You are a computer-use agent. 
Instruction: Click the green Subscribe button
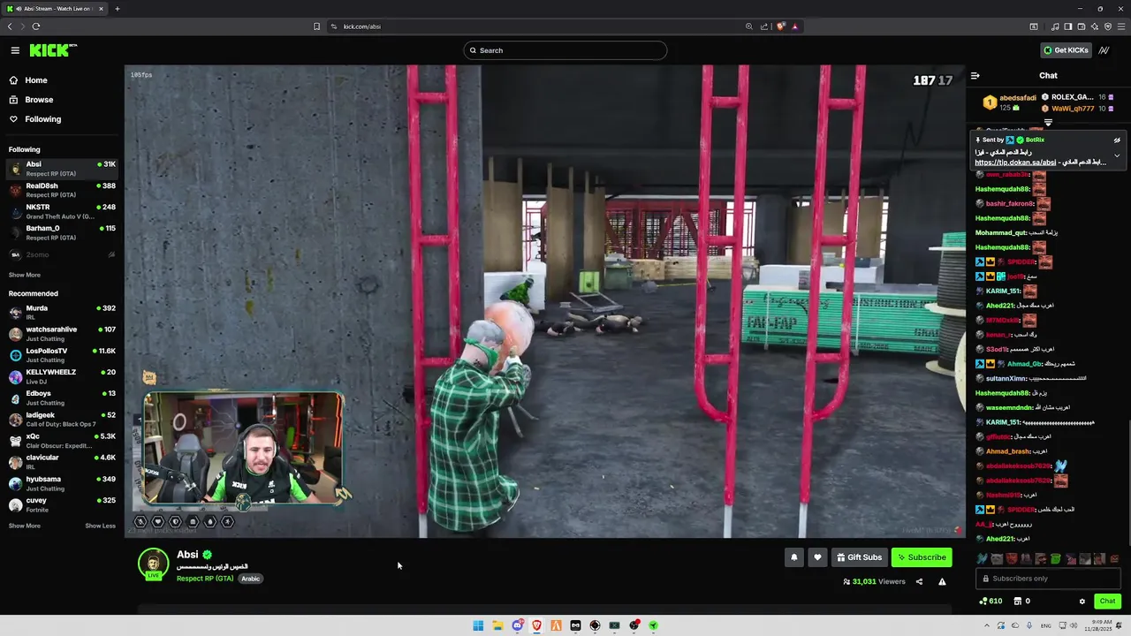922,557
